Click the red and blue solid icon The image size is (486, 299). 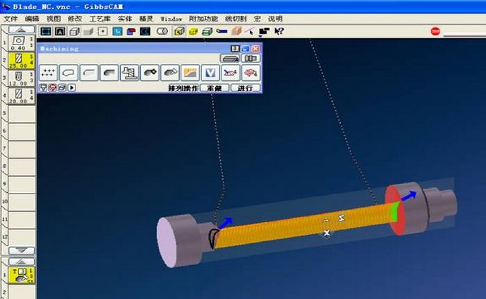(131, 31)
